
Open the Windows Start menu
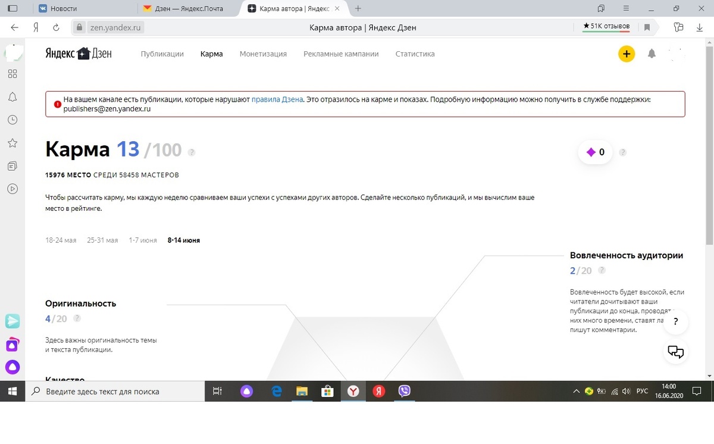coord(12,391)
